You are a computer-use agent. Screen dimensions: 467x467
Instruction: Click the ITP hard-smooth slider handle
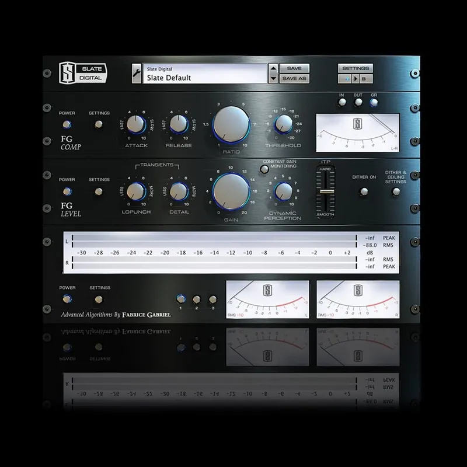[x=327, y=191]
